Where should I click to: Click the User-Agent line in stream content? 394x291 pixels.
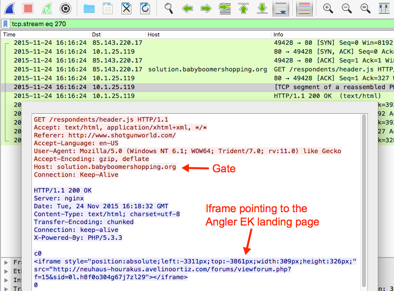click(187, 151)
